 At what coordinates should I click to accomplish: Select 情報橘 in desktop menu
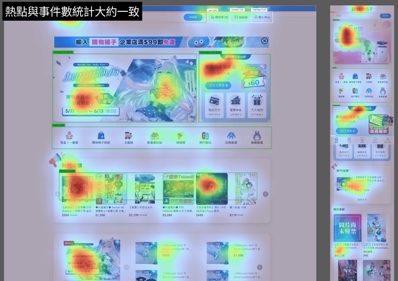coord(180,138)
